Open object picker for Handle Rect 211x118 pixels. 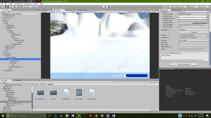pos(208,37)
